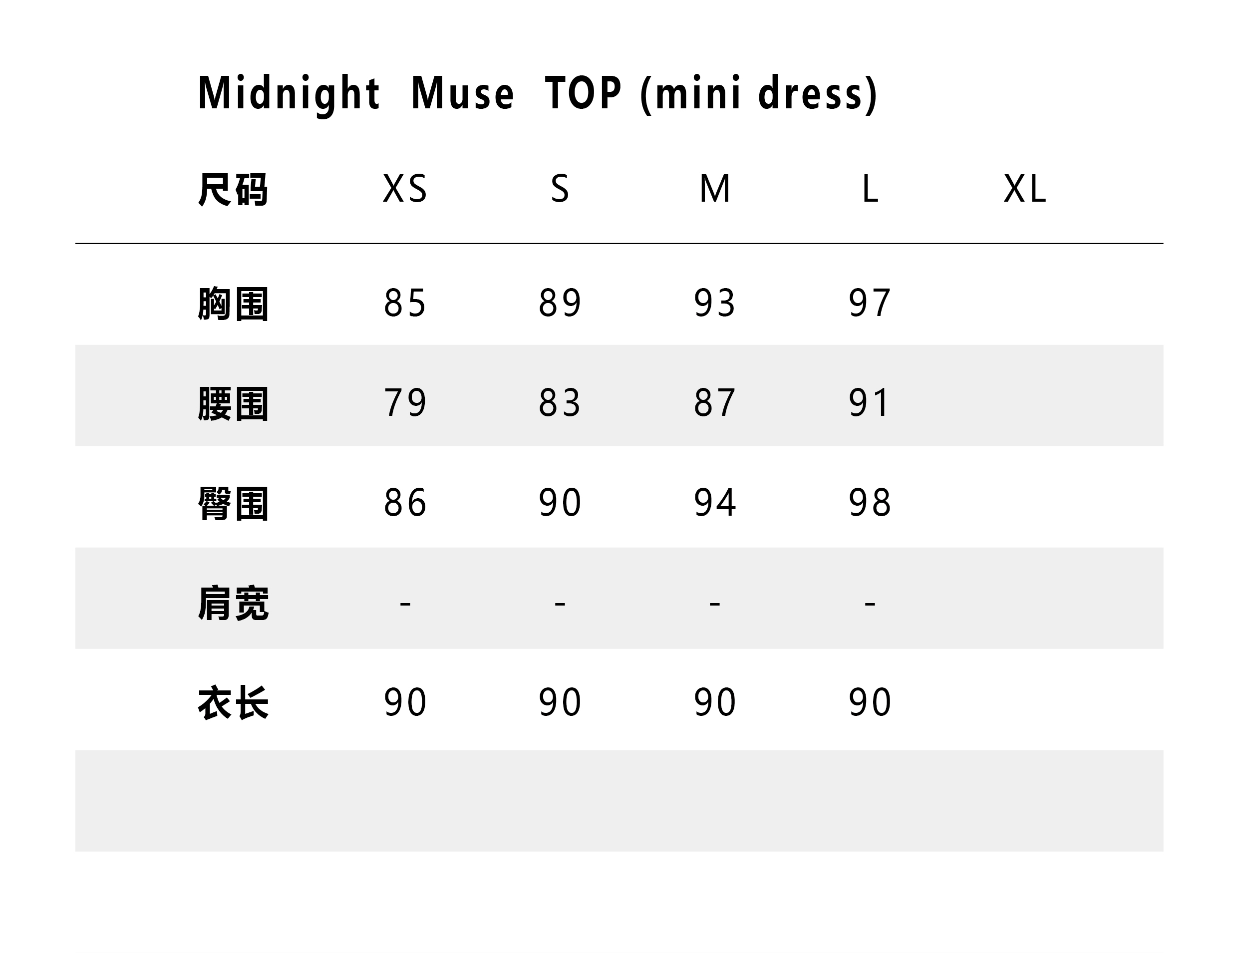Click the 衣长 row label
This screenshot has width=1239, height=953.
point(233,703)
